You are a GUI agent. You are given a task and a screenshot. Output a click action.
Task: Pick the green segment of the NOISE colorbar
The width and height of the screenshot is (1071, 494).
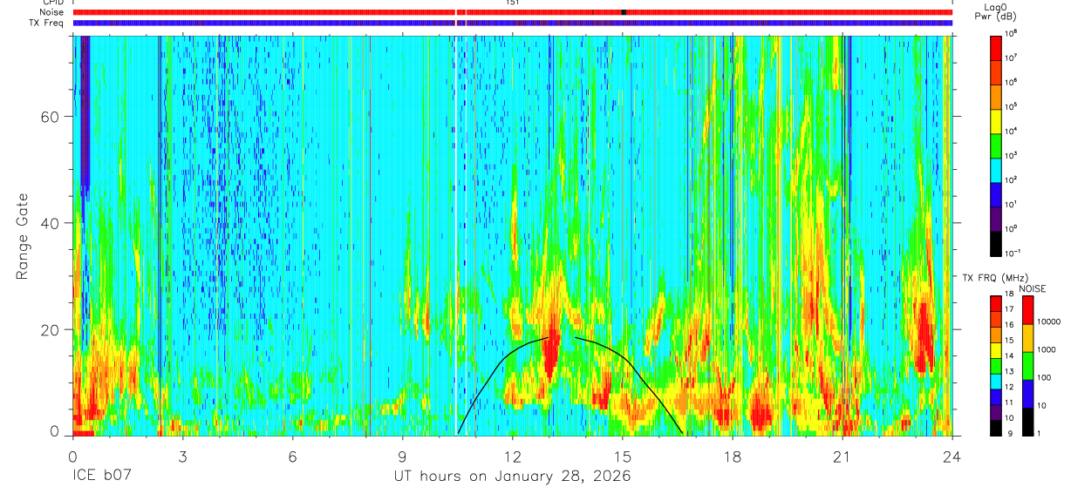[x=1027, y=365]
